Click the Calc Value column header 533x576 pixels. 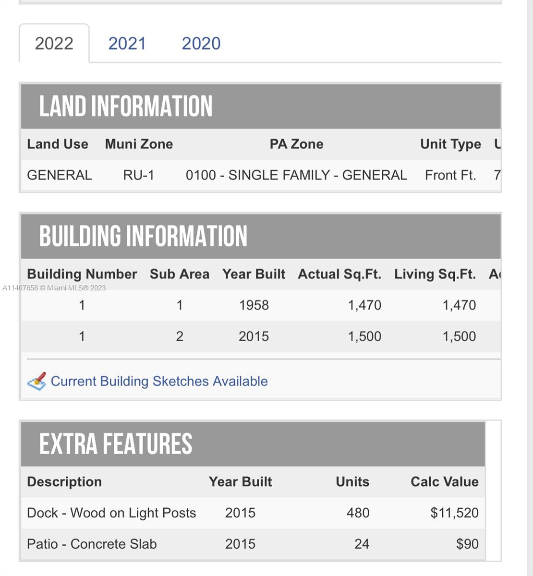[445, 482]
